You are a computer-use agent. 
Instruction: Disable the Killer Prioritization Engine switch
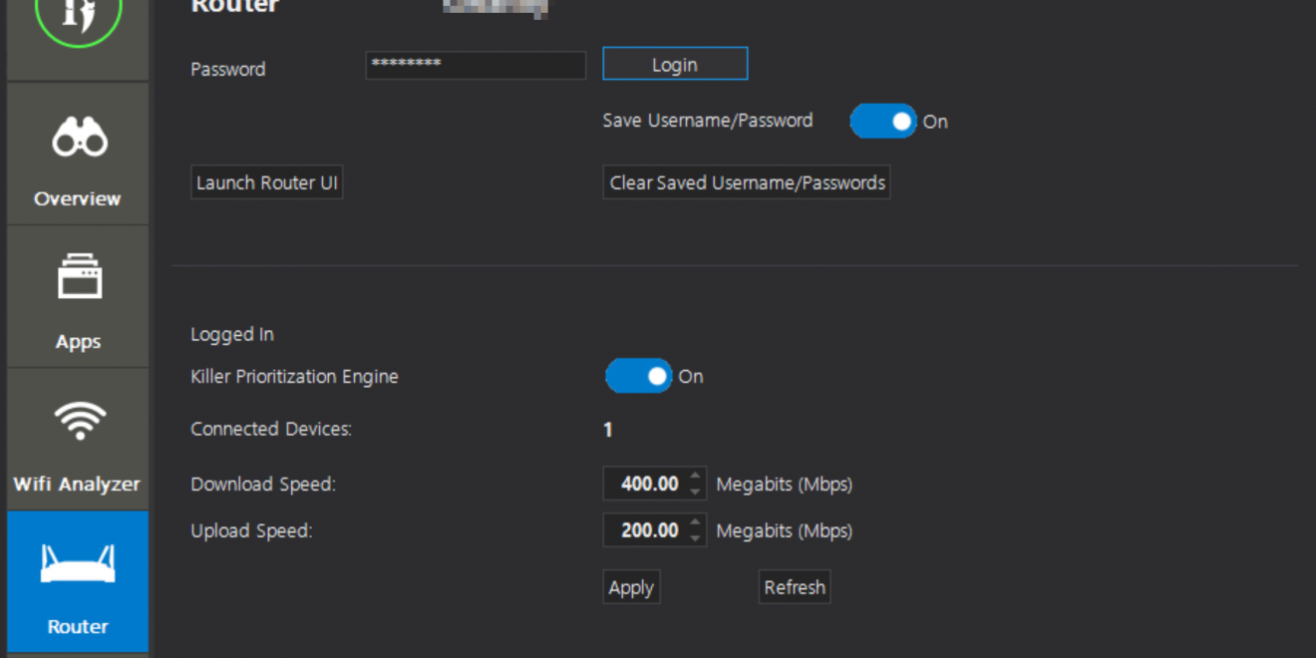(x=638, y=377)
